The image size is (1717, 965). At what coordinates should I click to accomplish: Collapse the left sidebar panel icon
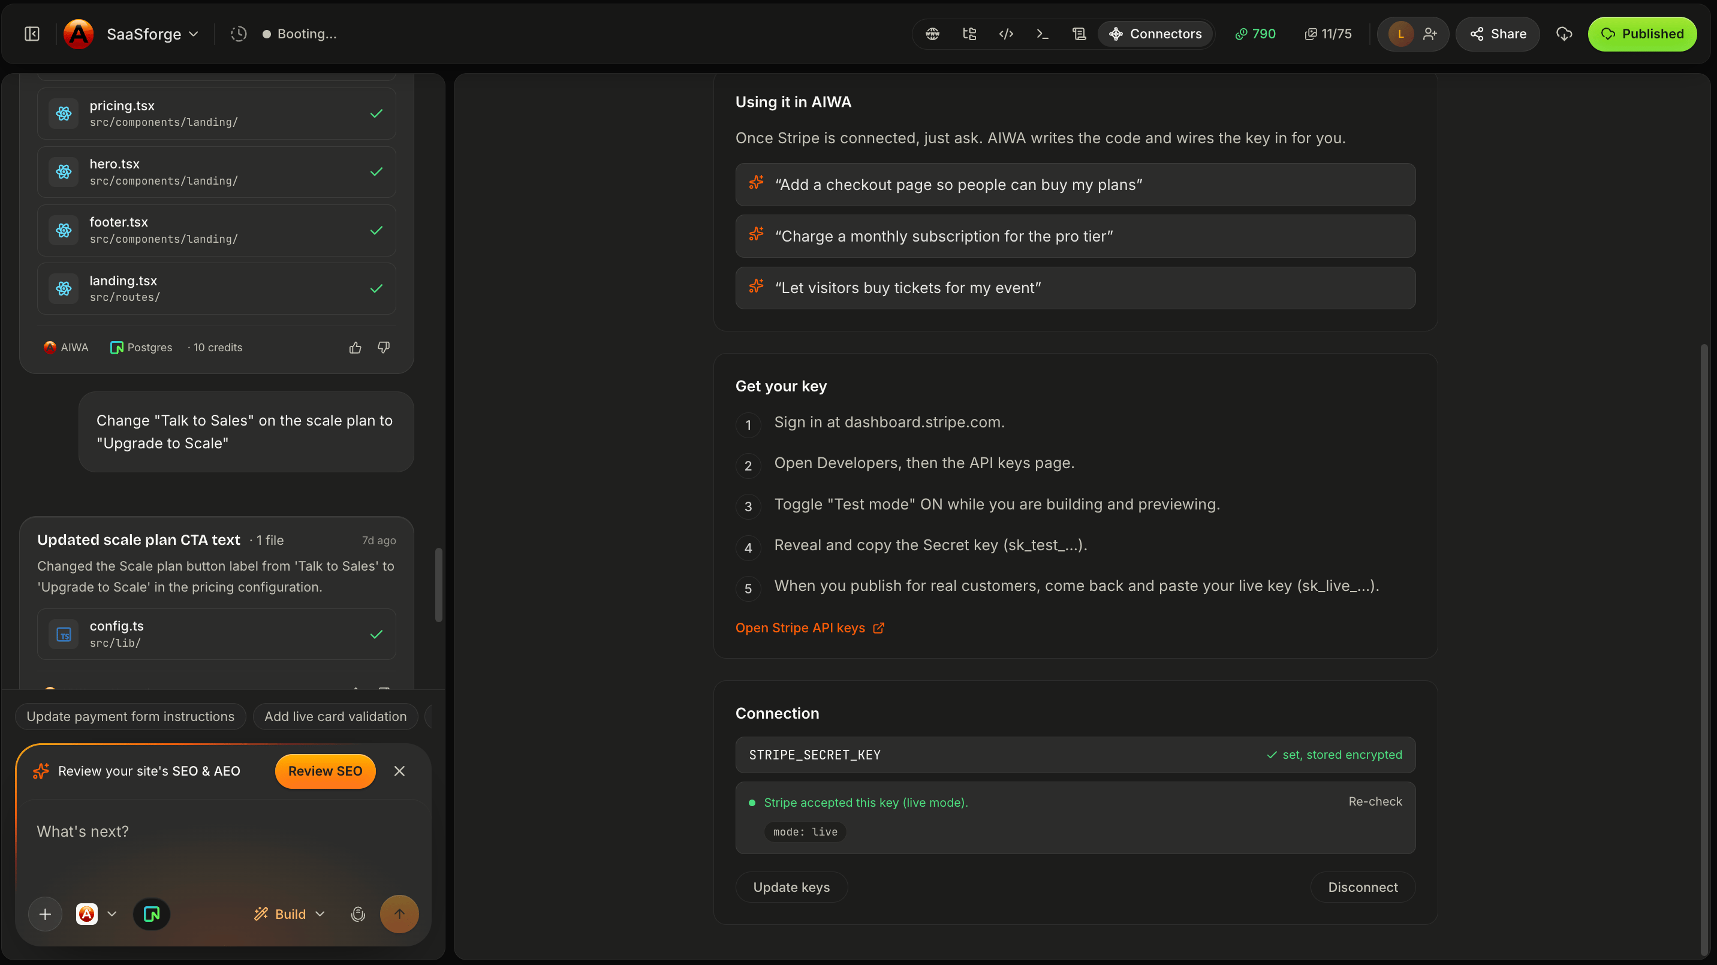tap(32, 34)
